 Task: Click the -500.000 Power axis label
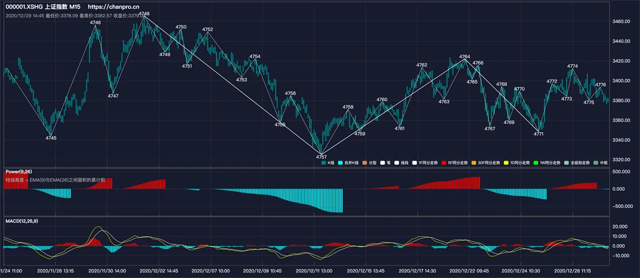coord(621,206)
